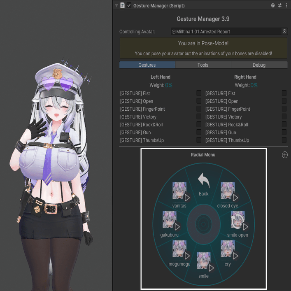The height and width of the screenshot is (291, 291).
Task: Toggle Left Hand ThumbsUp gesture checkbox
Action: [x=199, y=140]
